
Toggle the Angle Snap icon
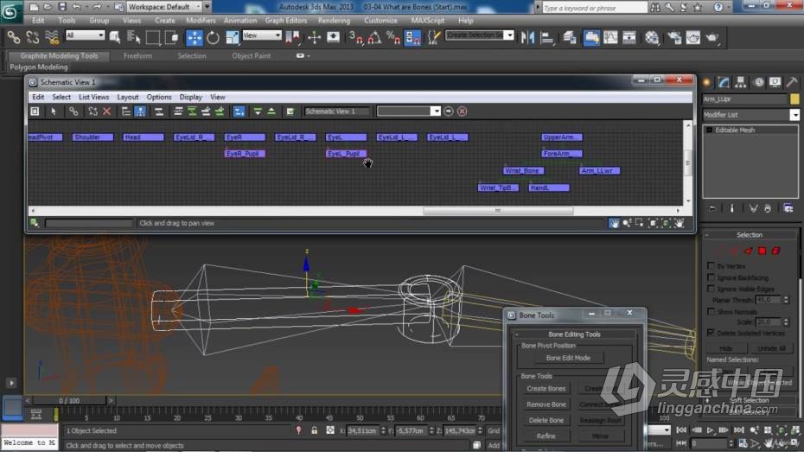tap(374, 37)
